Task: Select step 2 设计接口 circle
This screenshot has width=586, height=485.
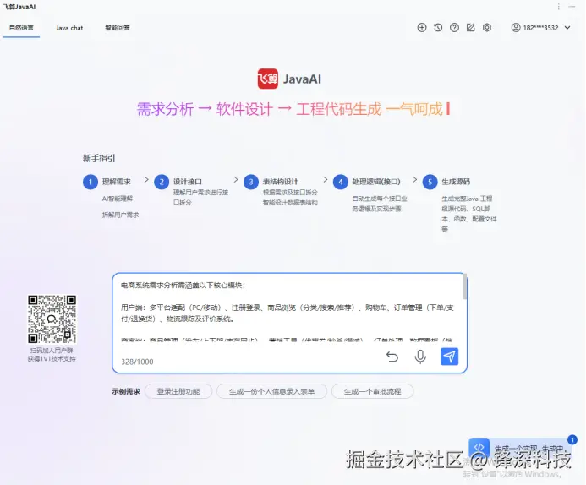Action: tap(162, 182)
